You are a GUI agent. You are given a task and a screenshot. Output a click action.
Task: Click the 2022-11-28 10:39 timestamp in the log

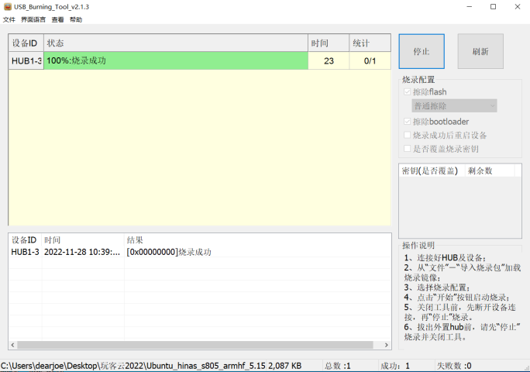click(x=82, y=252)
